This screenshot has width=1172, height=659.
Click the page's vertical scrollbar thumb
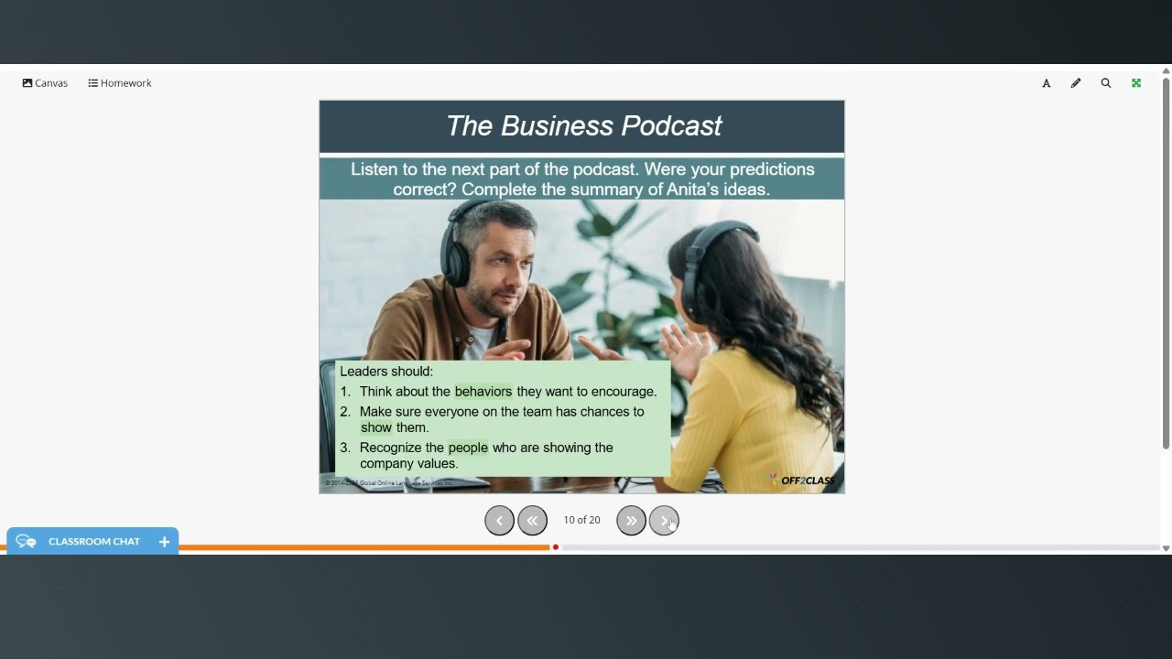pyautogui.click(x=1166, y=264)
